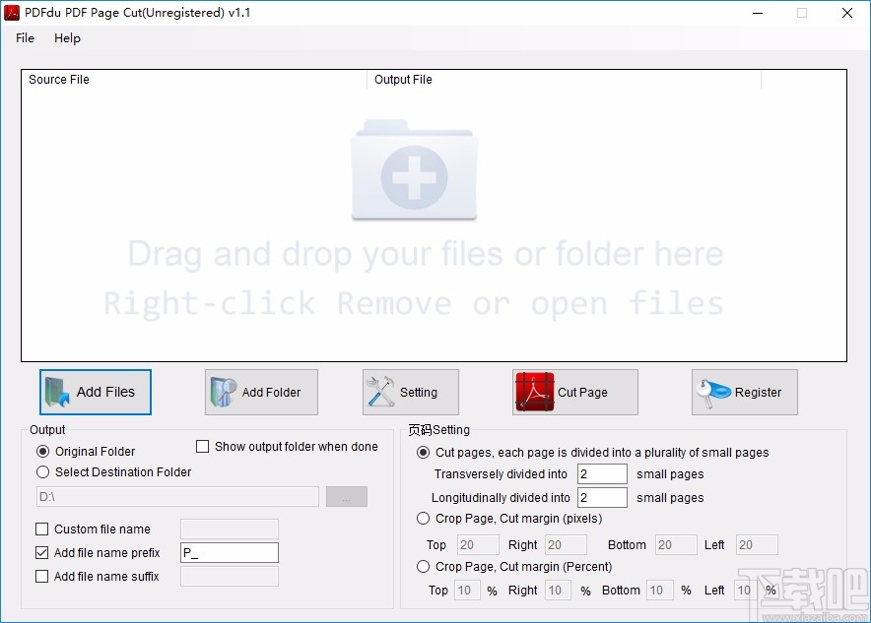Click the Source File column header

(x=59, y=80)
